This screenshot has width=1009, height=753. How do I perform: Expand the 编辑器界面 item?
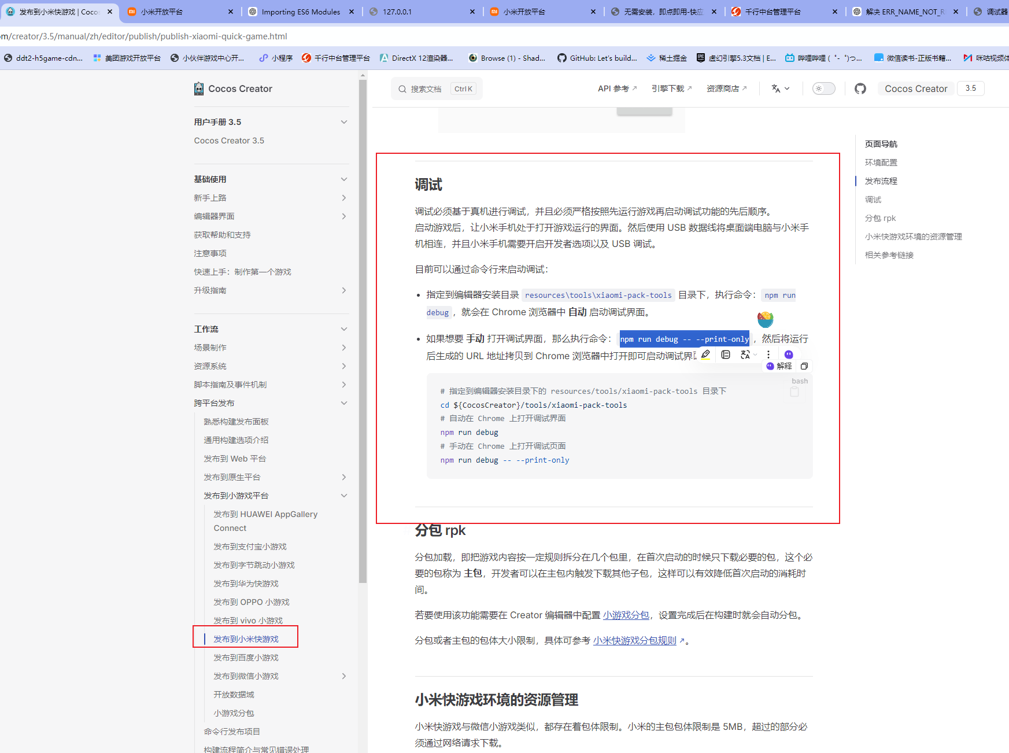point(344,216)
